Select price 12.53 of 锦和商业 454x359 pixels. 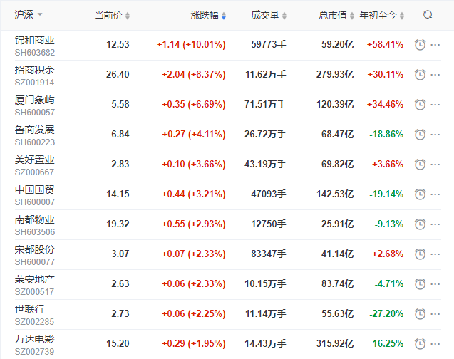118,45
